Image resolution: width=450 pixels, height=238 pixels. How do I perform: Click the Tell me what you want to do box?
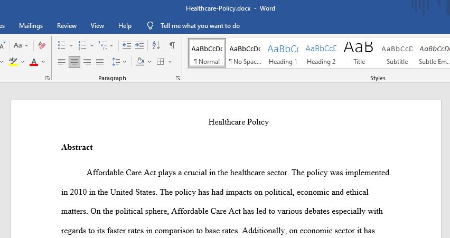coord(200,26)
